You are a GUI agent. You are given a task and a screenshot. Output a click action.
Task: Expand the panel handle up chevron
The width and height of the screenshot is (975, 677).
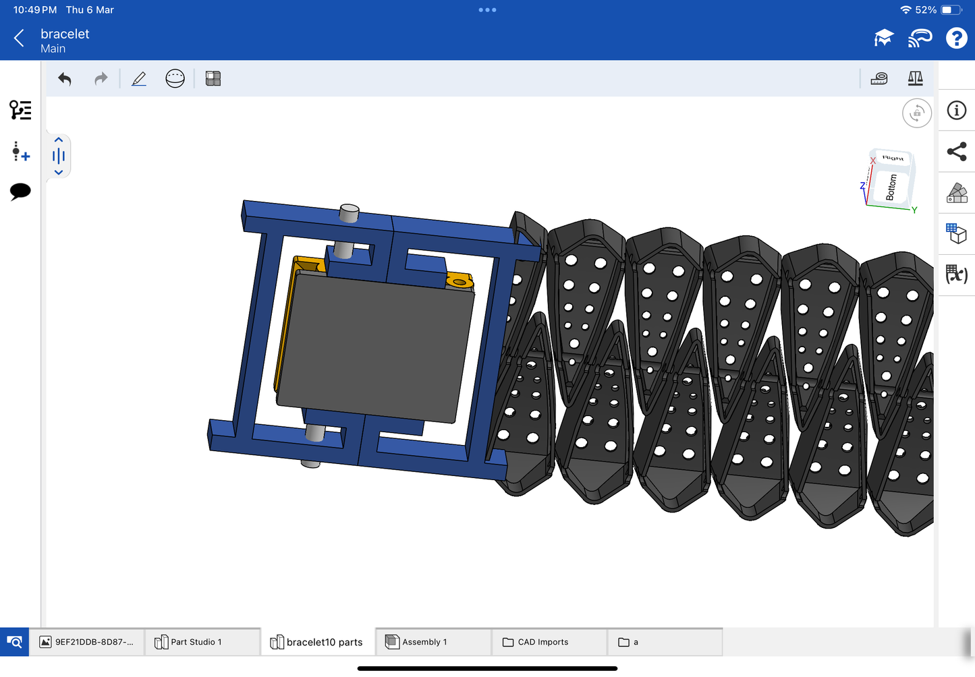pos(59,140)
